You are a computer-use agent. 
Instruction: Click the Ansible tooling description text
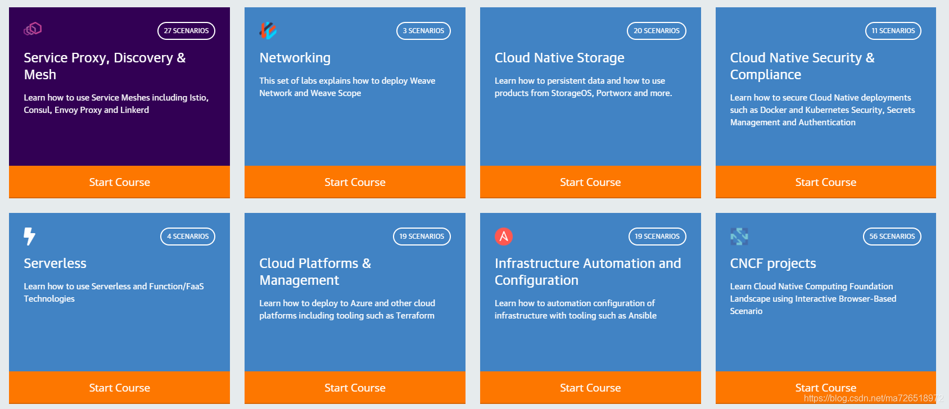point(576,310)
